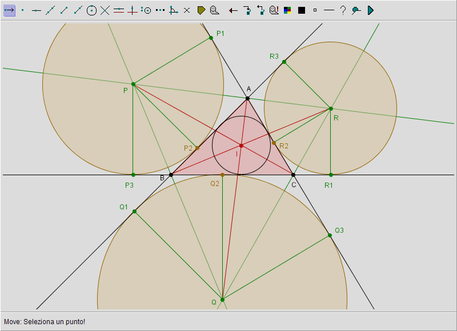This screenshot has width=457, height=331.
Task: Show hidden objects with ghost exclamation icon
Action: click(274, 10)
